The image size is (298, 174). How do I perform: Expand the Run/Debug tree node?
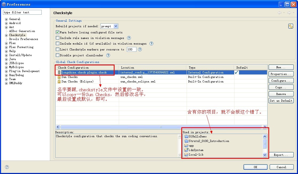click(x=6, y=75)
